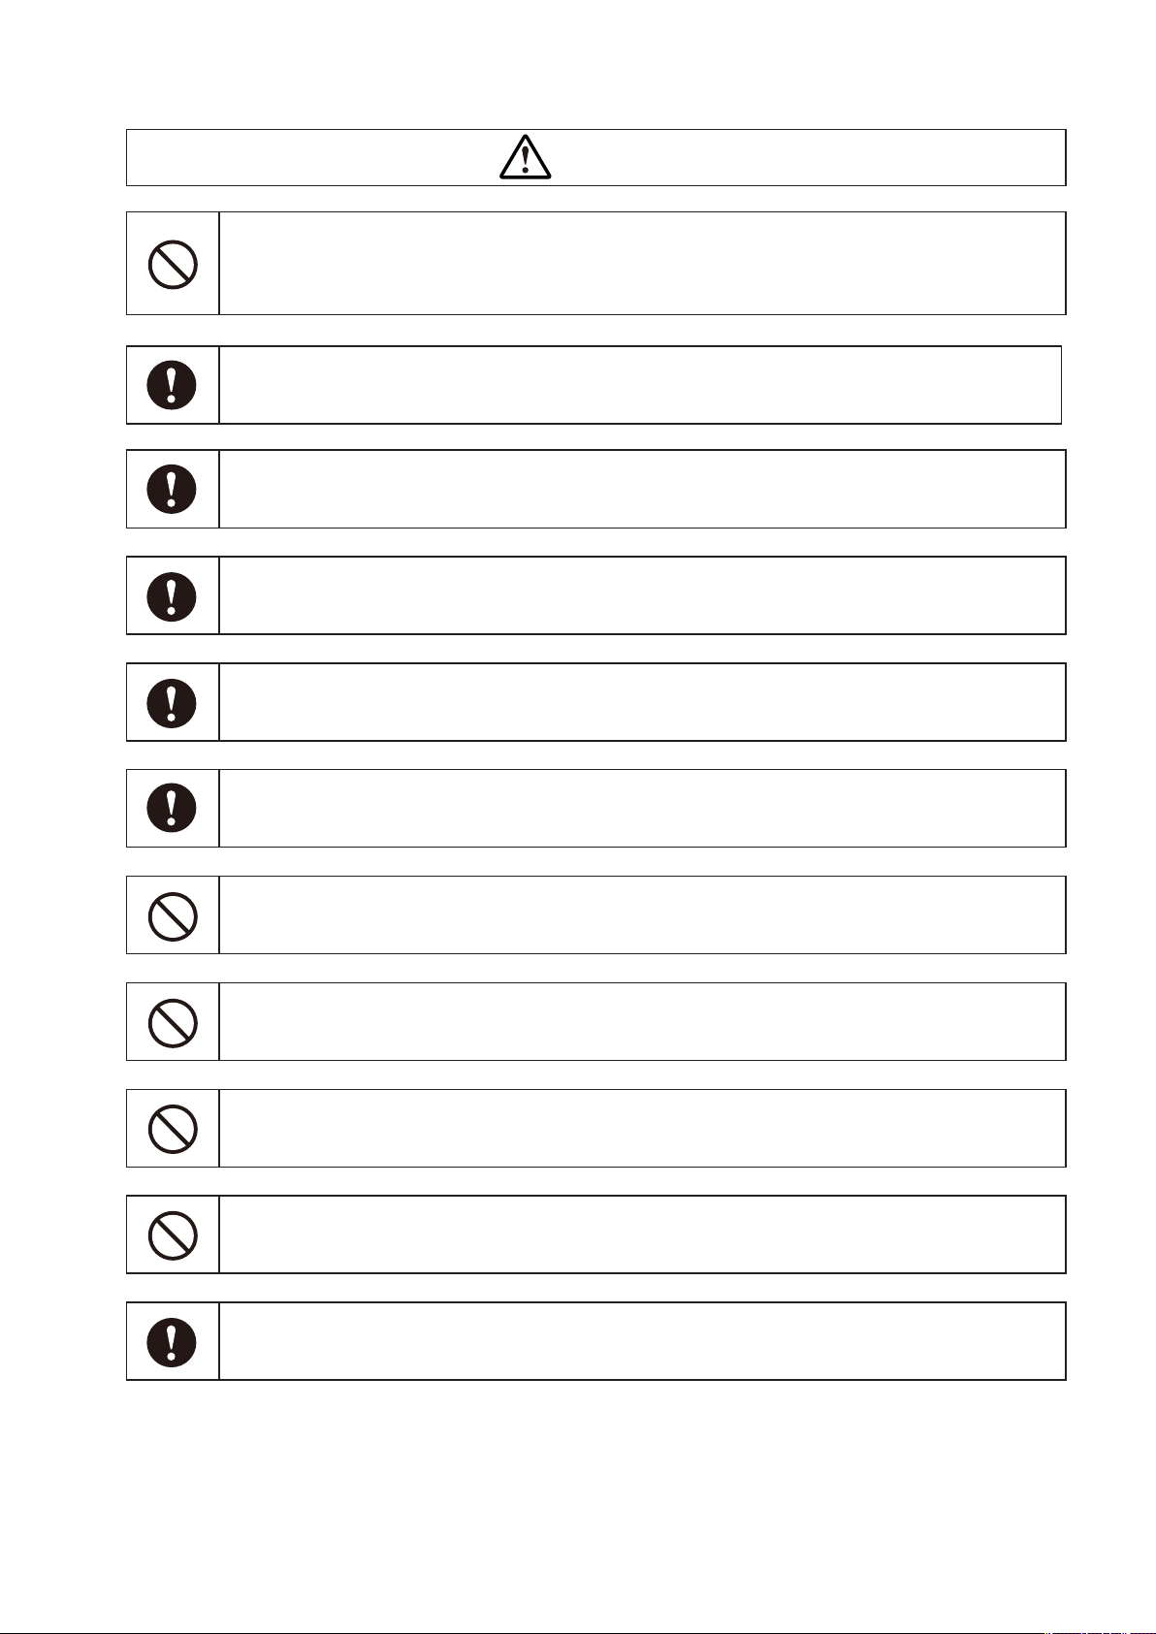Select the empty box beside the final exclamation icon
This screenshot has width=1156, height=1634.
[643, 1341]
